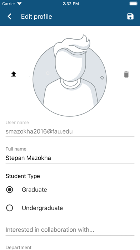This screenshot has width=140, height=250.
Task: Tap the Full name label
Action: 16,149
